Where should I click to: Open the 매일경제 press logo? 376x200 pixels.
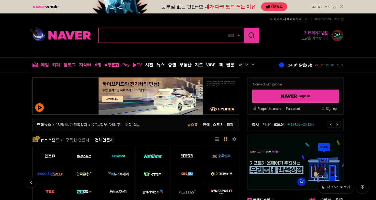187,156
